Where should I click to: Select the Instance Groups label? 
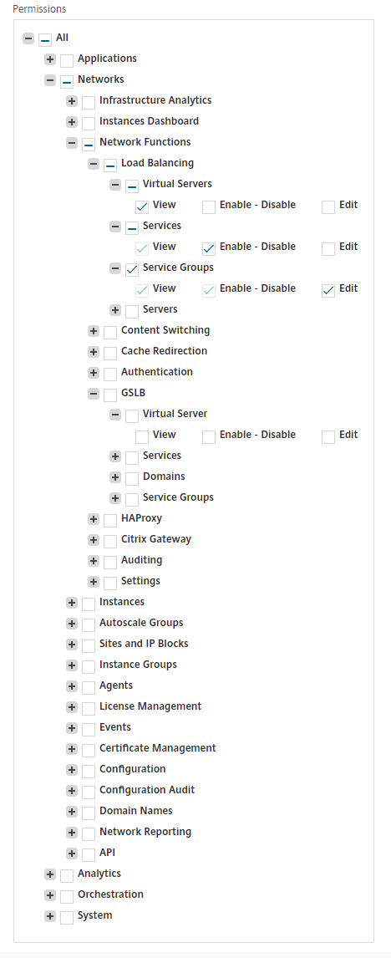(x=138, y=664)
